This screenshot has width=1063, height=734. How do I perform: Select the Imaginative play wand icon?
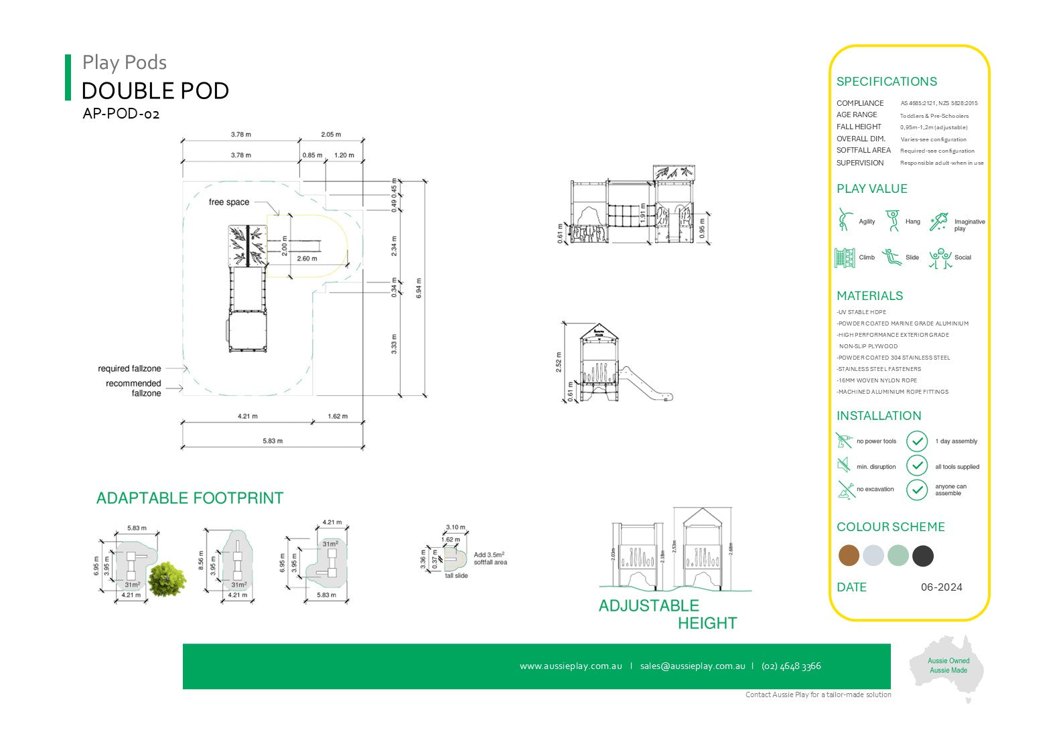pyautogui.click(x=938, y=222)
